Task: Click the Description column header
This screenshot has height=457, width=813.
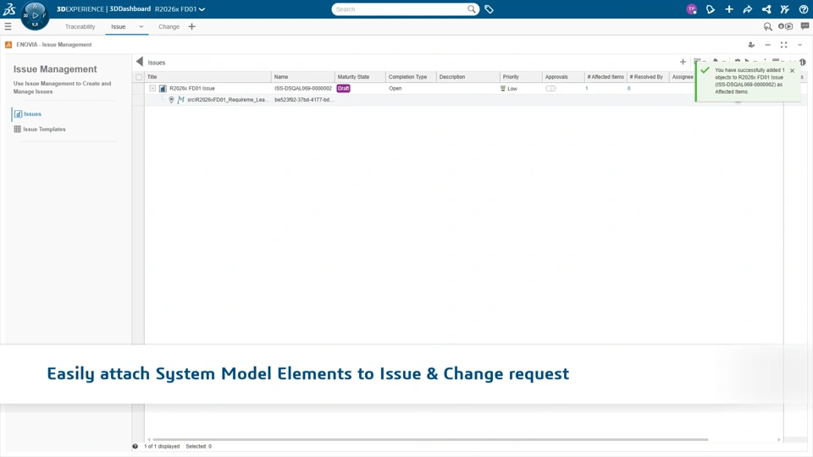Action: click(452, 77)
